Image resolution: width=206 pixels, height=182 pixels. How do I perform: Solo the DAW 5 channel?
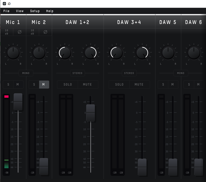[x=163, y=85]
